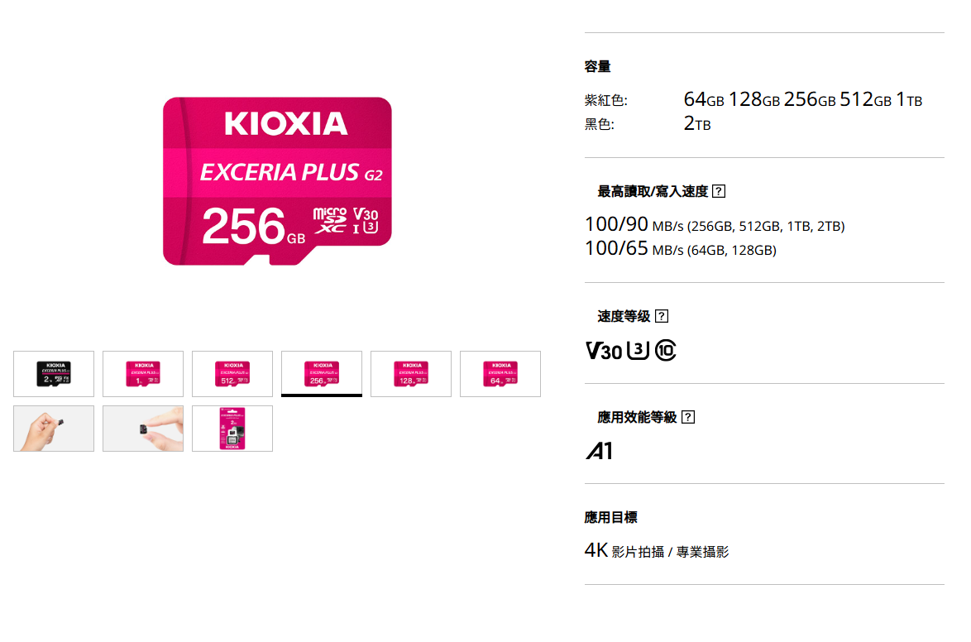This screenshot has height=642, width=971.
Task: Open thumbnail of fingers pinching the card
Action: coord(143,429)
